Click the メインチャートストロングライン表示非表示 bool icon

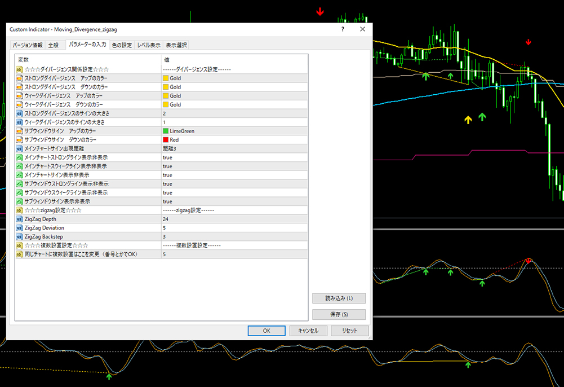[19, 157]
